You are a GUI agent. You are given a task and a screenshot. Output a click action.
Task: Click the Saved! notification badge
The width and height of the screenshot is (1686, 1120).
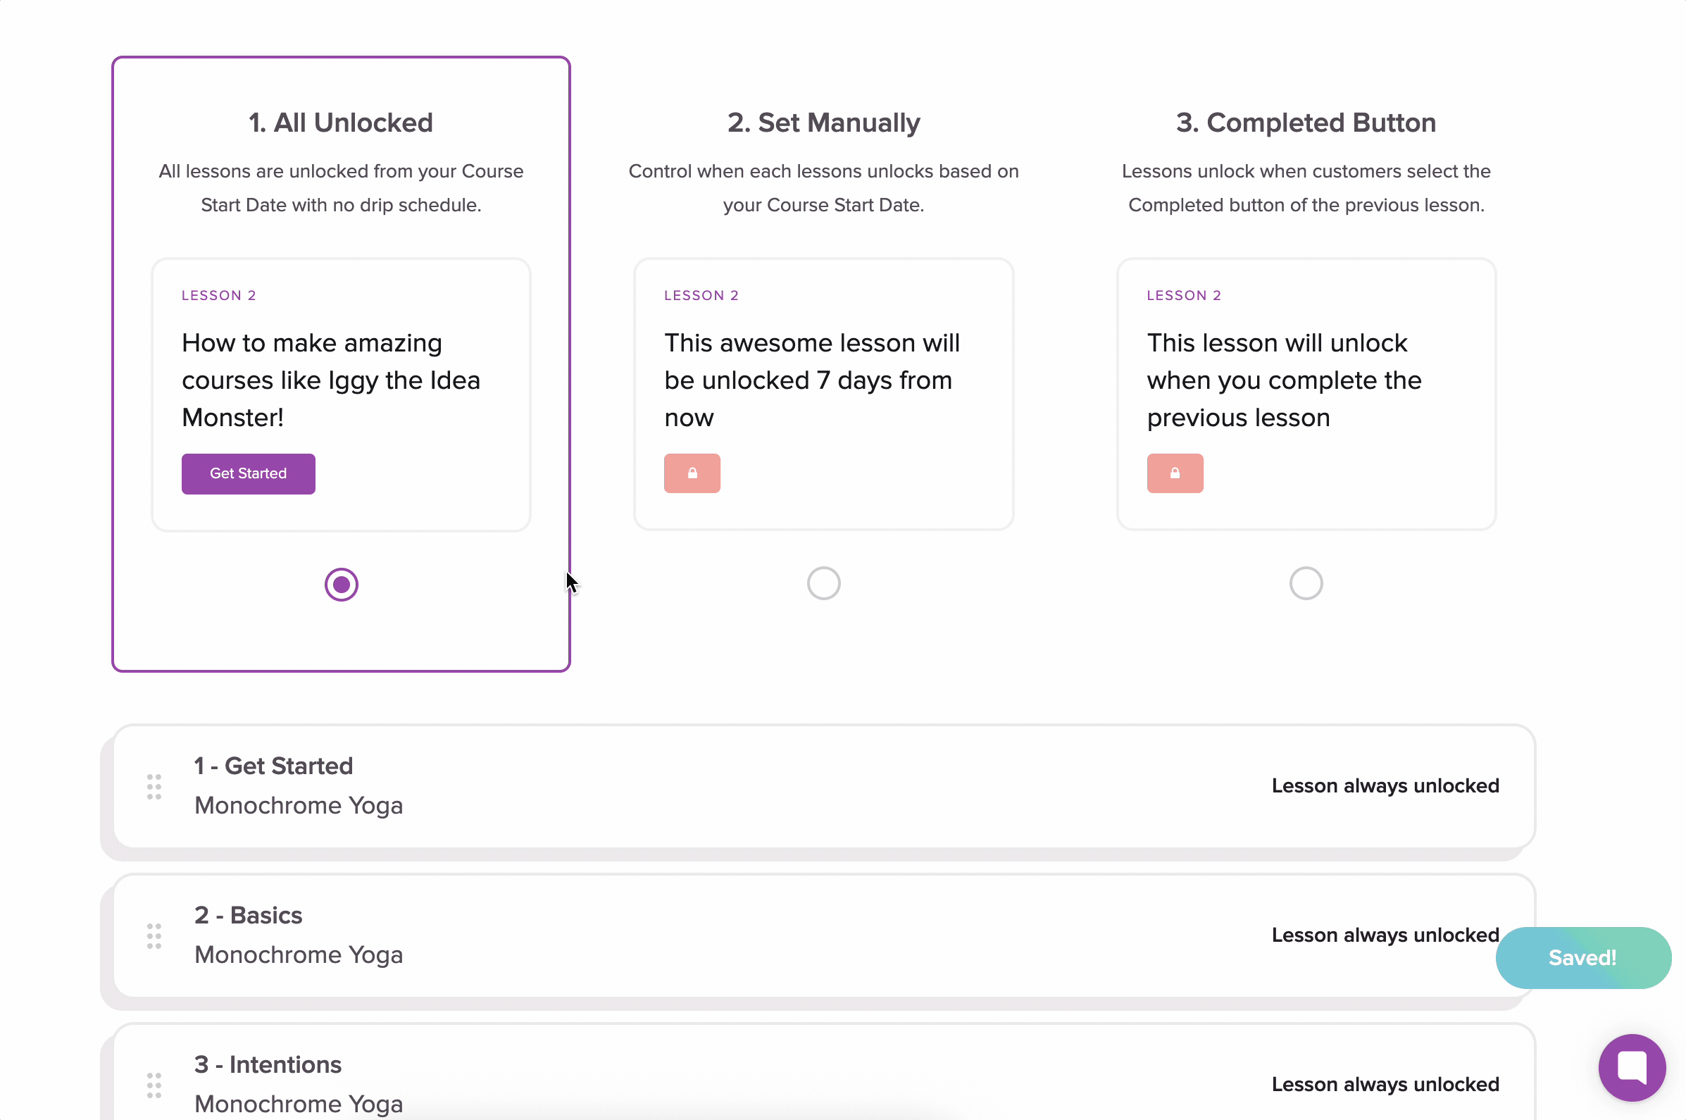click(x=1582, y=957)
